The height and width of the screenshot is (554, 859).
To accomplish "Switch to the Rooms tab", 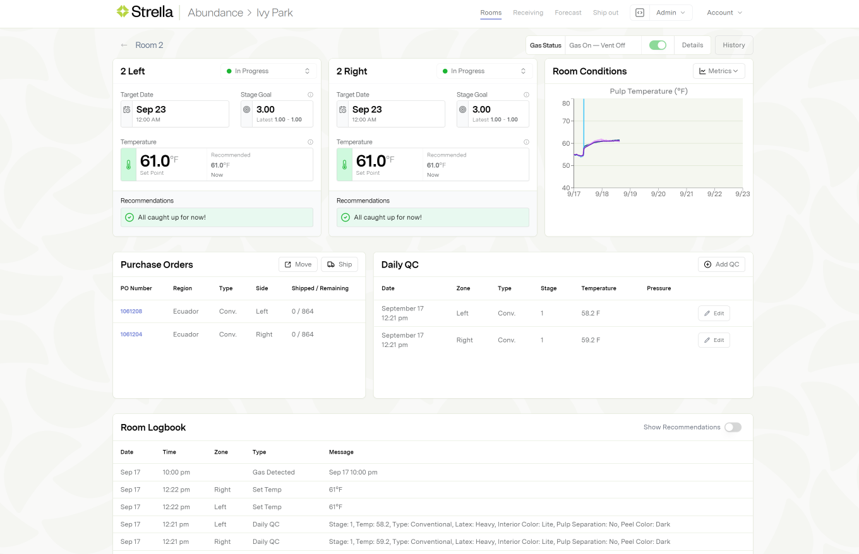I will [491, 13].
